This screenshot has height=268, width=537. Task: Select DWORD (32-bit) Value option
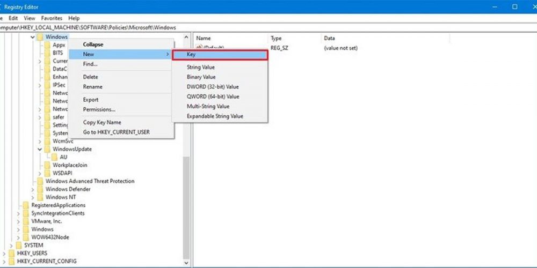click(x=213, y=87)
